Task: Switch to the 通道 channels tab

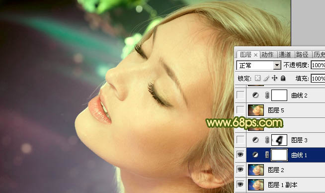Action: pos(285,55)
